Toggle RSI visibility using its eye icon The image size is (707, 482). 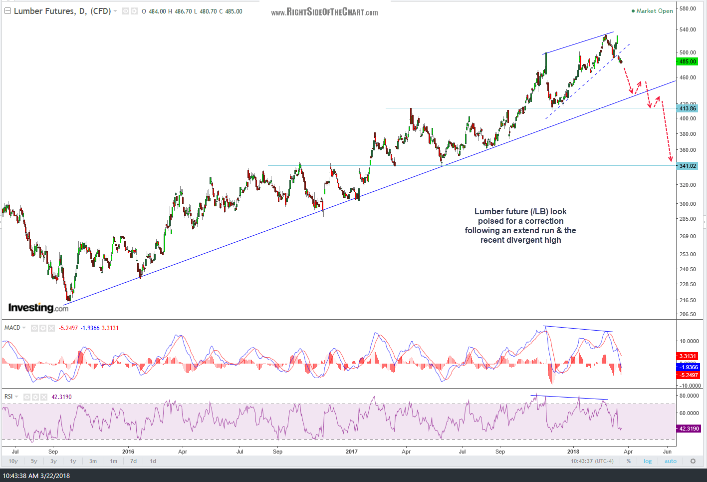tap(27, 397)
